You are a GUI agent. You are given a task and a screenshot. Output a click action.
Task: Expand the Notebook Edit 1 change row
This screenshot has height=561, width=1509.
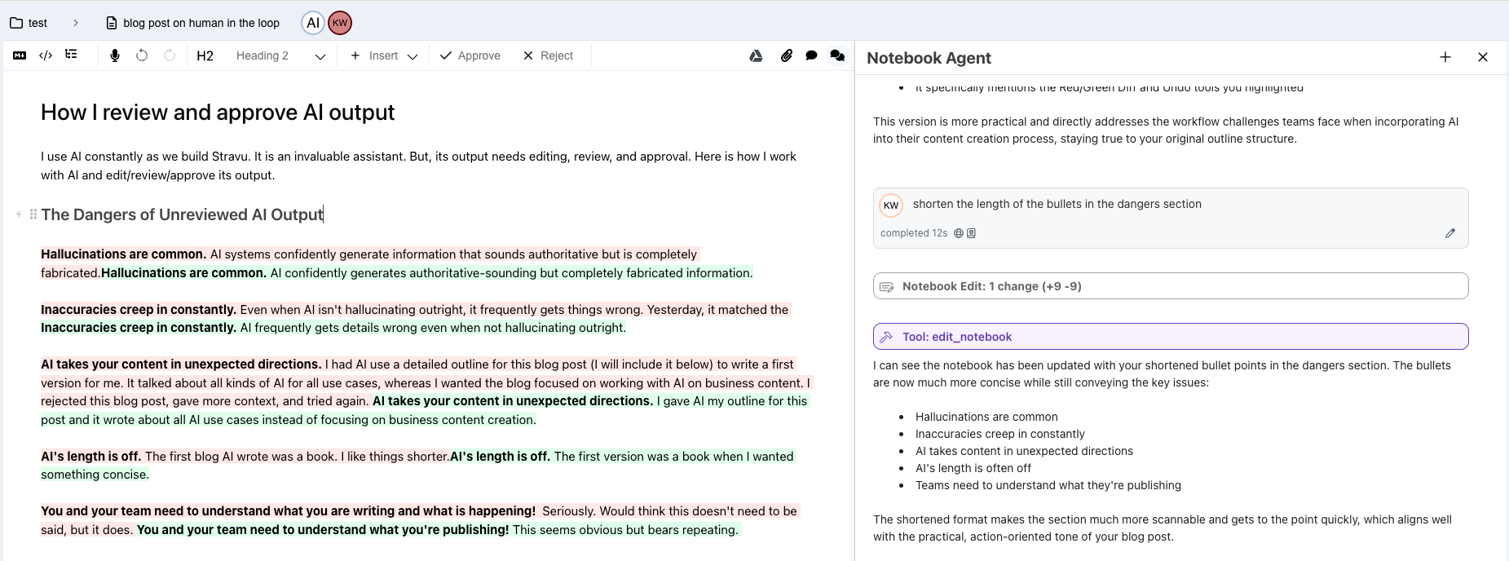[1170, 286]
